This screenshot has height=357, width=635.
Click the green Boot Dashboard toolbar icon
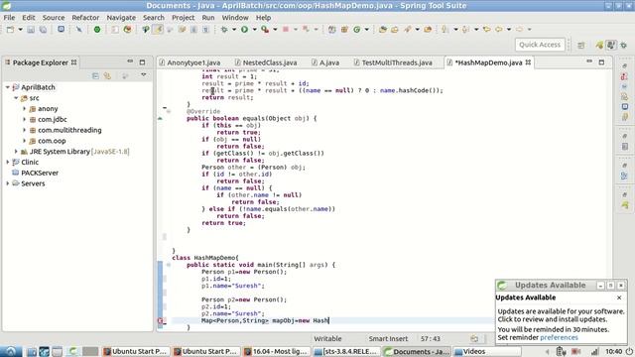click(97, 29)
